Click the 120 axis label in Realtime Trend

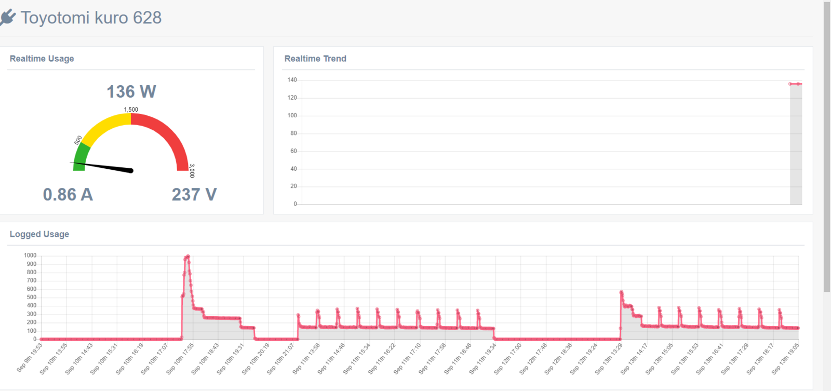pos(292,98)
